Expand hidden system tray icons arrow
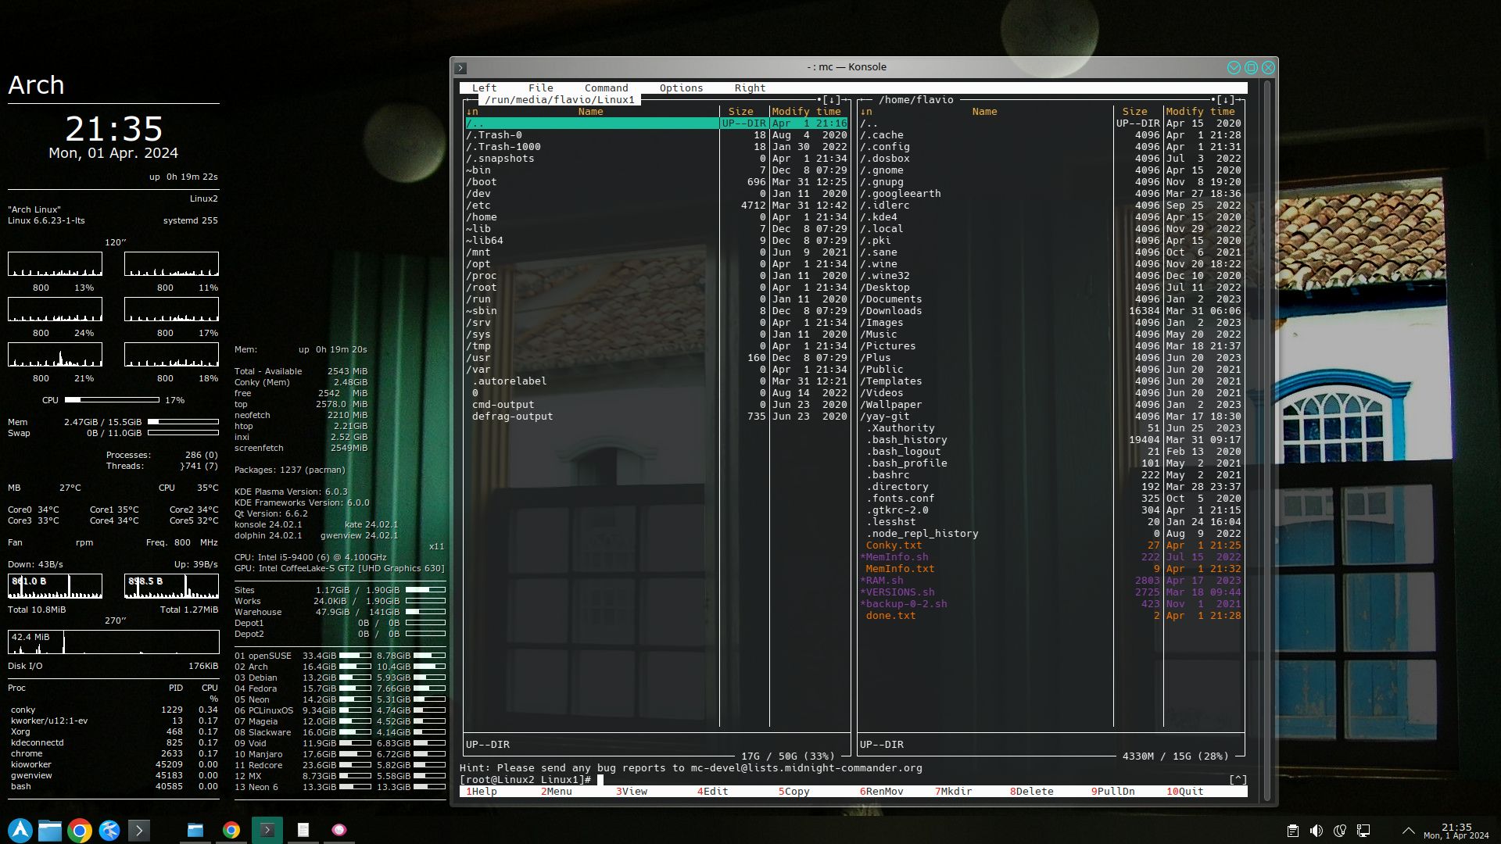The image size is (1501, 844). 1408,831
